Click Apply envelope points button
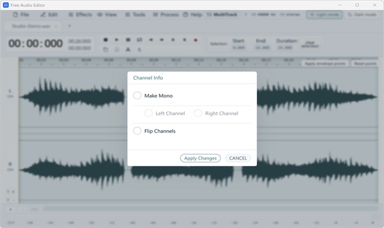 click(325, 64)
